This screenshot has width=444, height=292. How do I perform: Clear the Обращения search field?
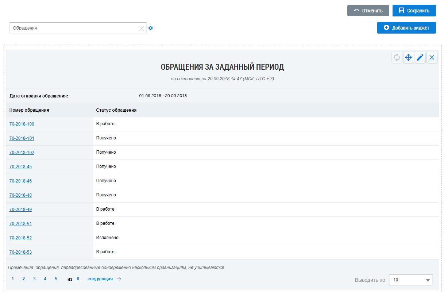point(142,28)
